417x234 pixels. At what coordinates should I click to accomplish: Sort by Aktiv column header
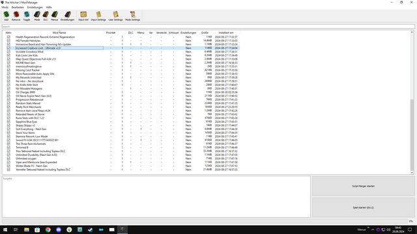8,32
